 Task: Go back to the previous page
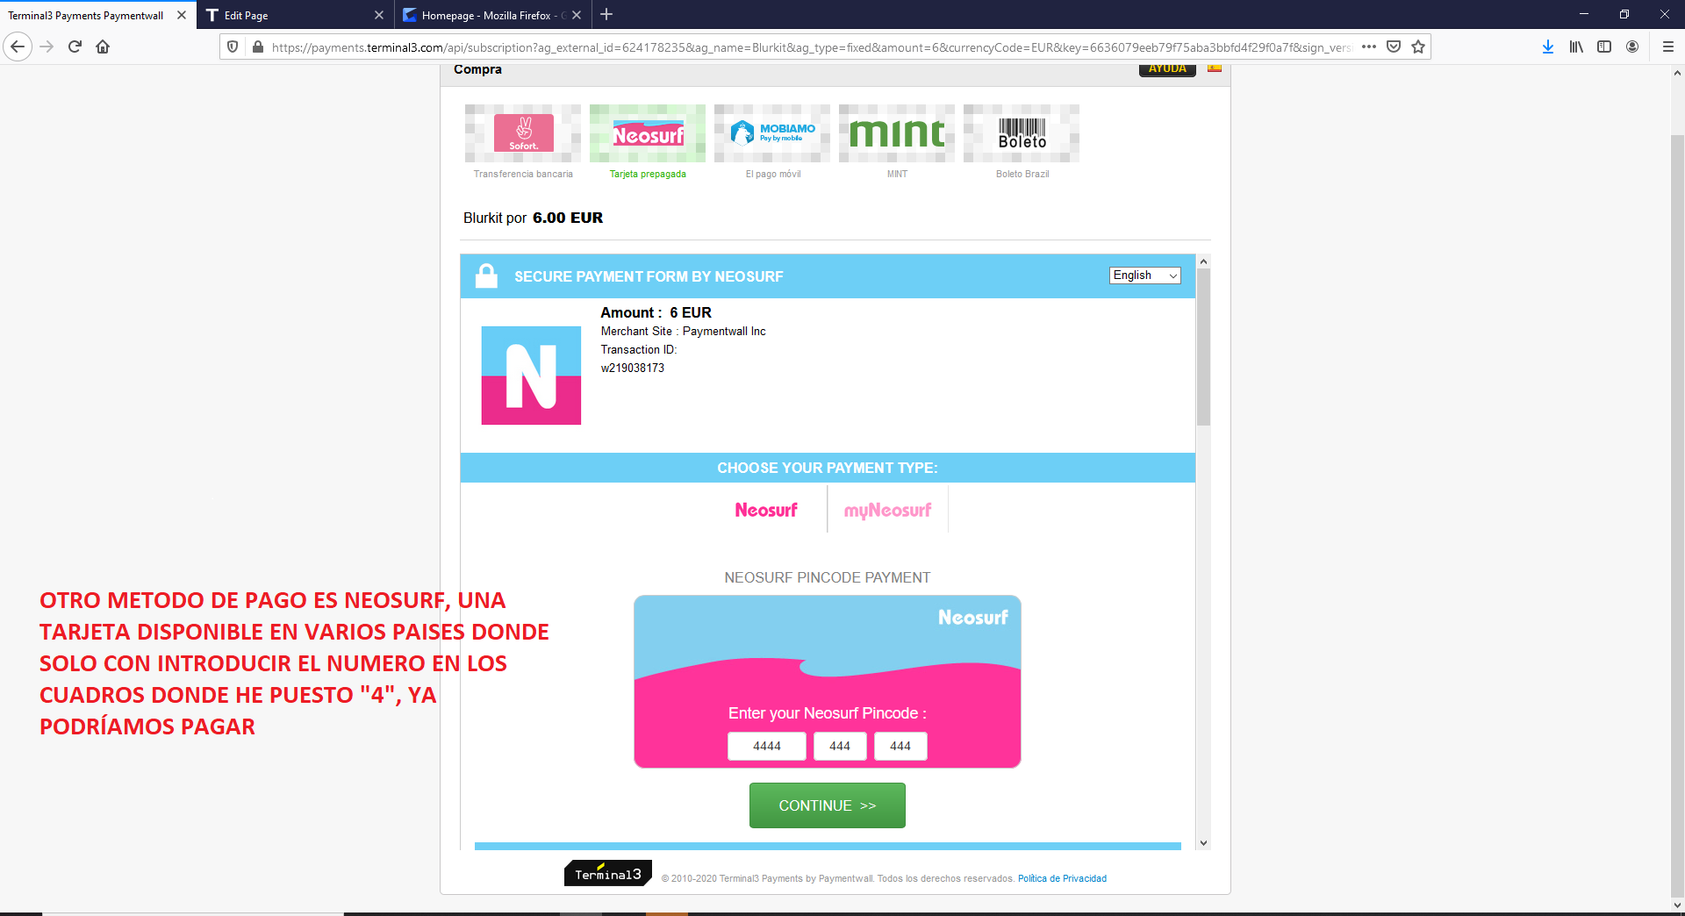[18, 47]
